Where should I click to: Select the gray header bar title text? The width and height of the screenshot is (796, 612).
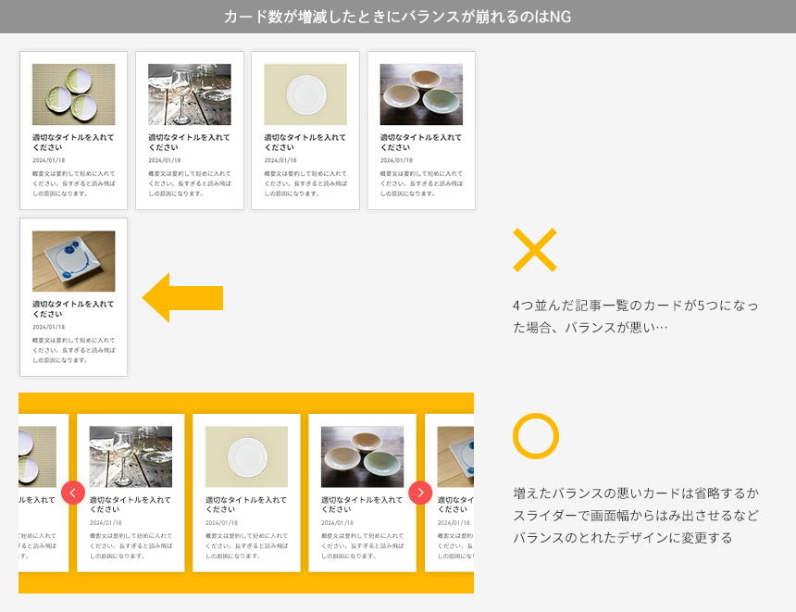coord(398,15)
